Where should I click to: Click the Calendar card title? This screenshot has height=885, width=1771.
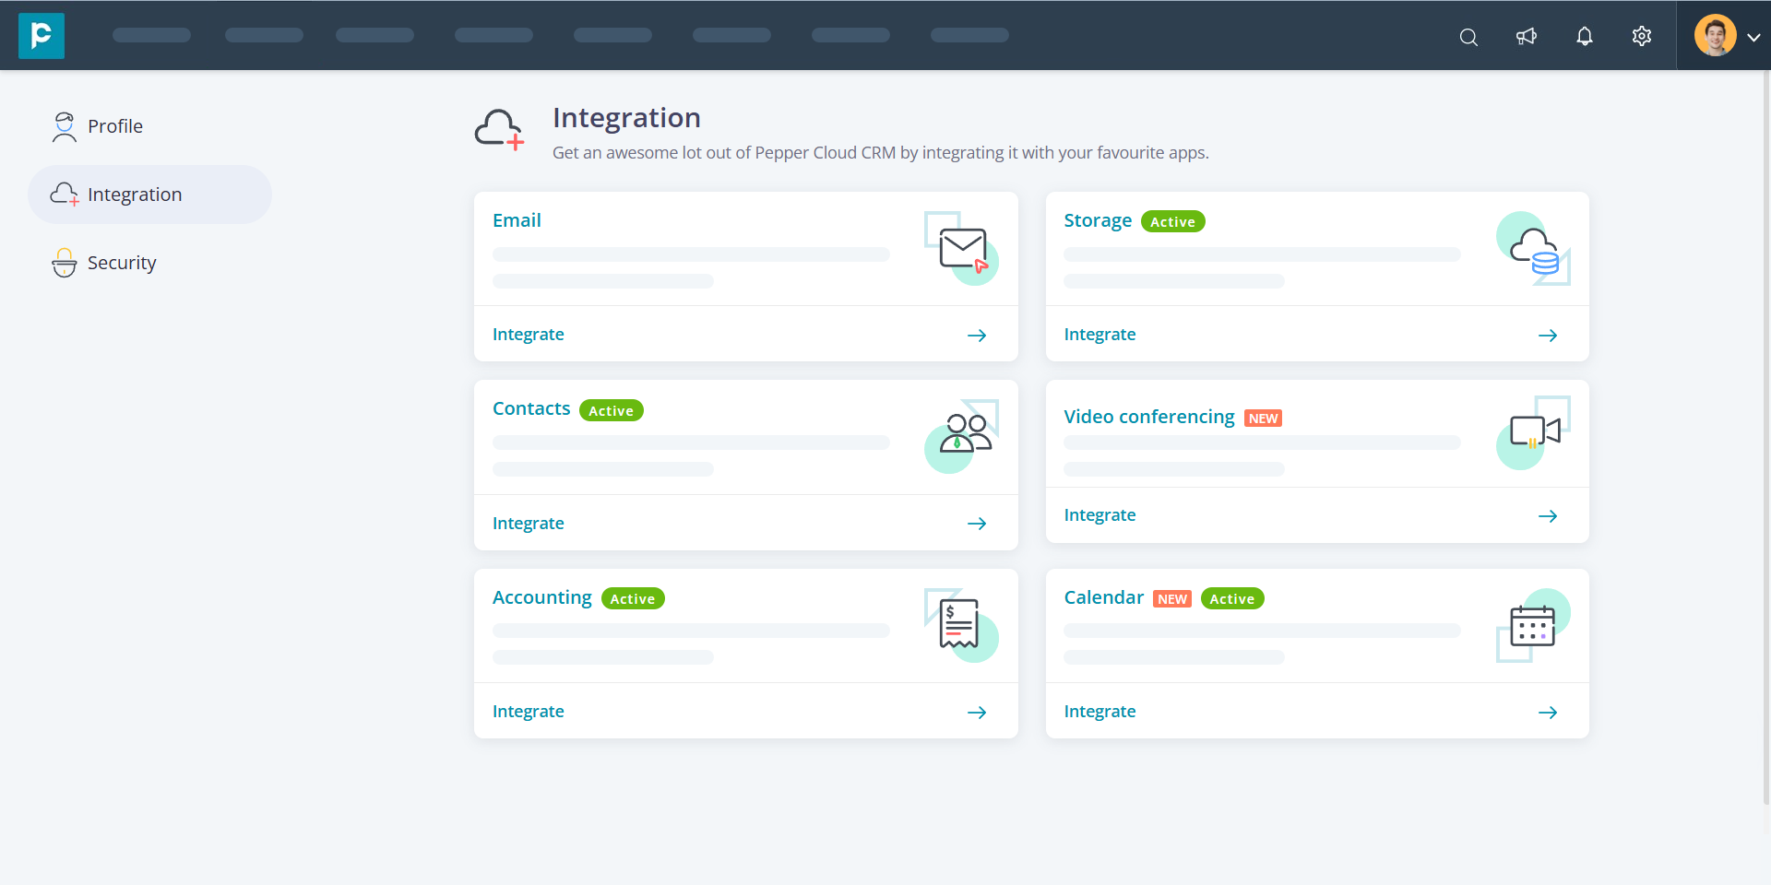1104,597
